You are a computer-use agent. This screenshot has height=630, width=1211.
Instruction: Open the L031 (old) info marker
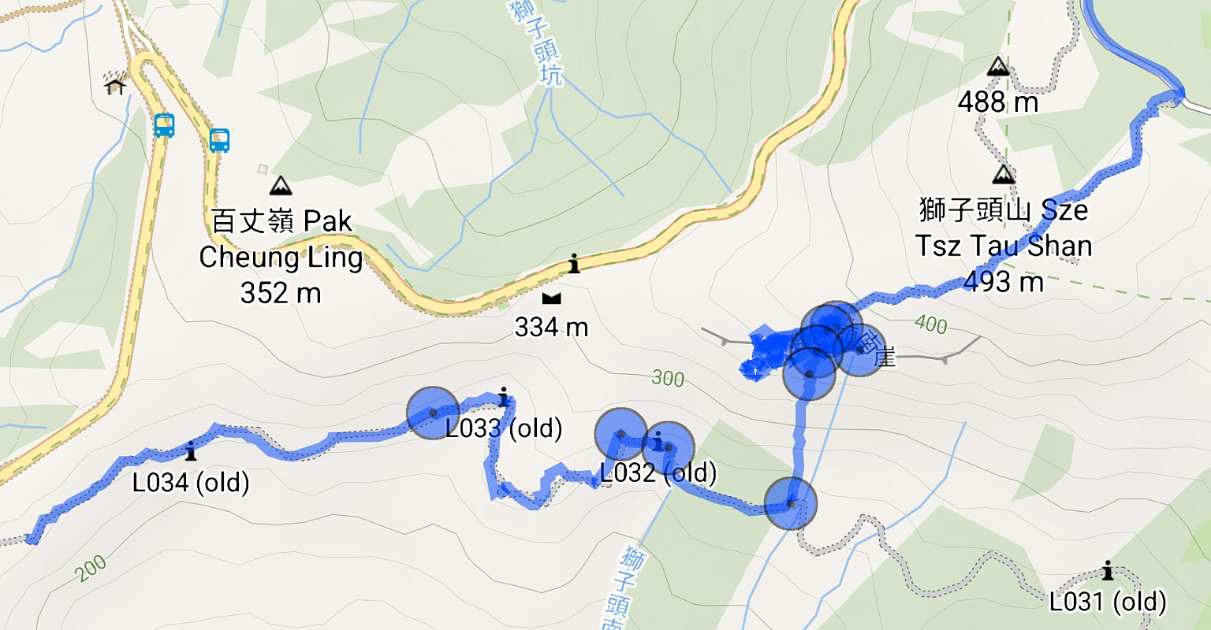[x=1108, y=570]
